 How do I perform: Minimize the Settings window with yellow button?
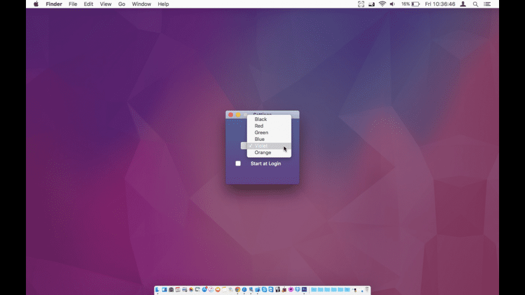[238, 114]
